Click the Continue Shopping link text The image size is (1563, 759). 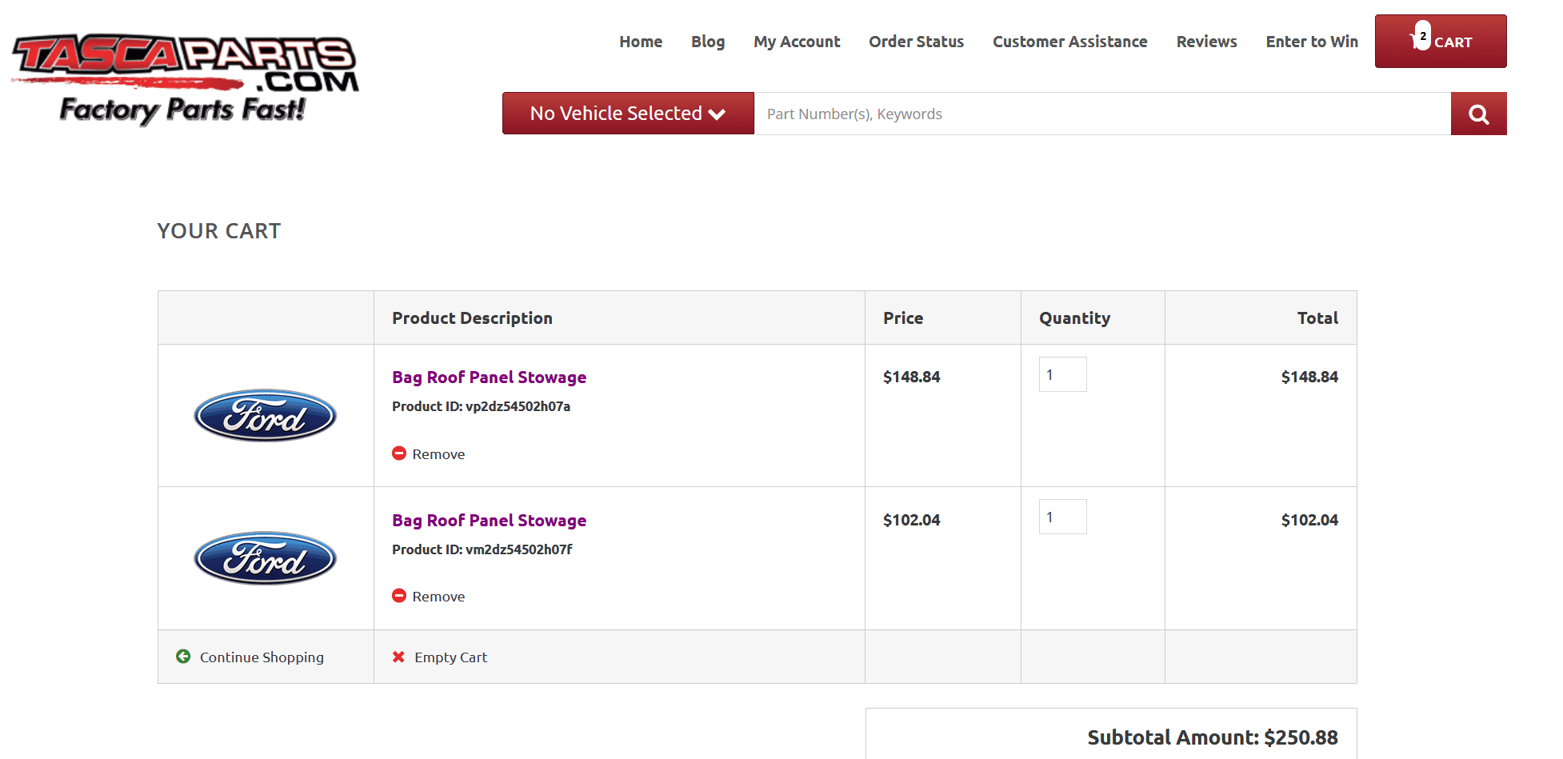pyautogui.click(x=262, y=657)
